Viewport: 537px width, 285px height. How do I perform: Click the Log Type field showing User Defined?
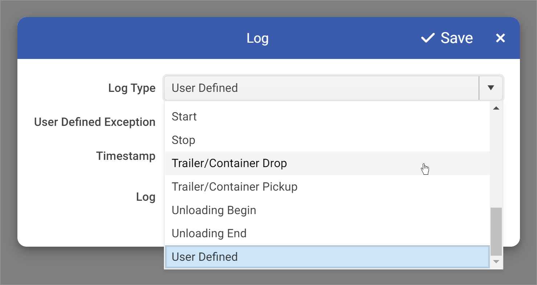tap(322, 88)
